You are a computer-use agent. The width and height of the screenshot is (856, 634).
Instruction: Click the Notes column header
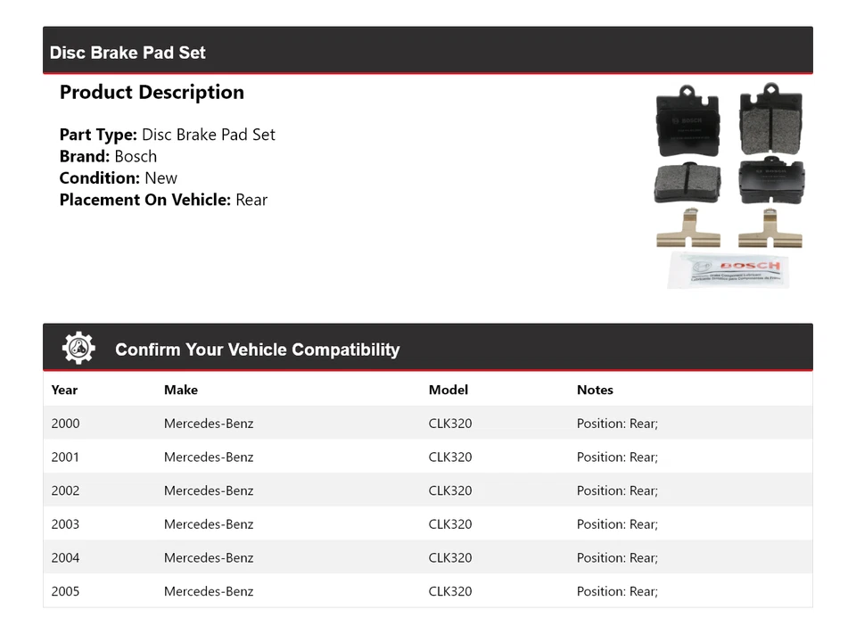point(595,390)
